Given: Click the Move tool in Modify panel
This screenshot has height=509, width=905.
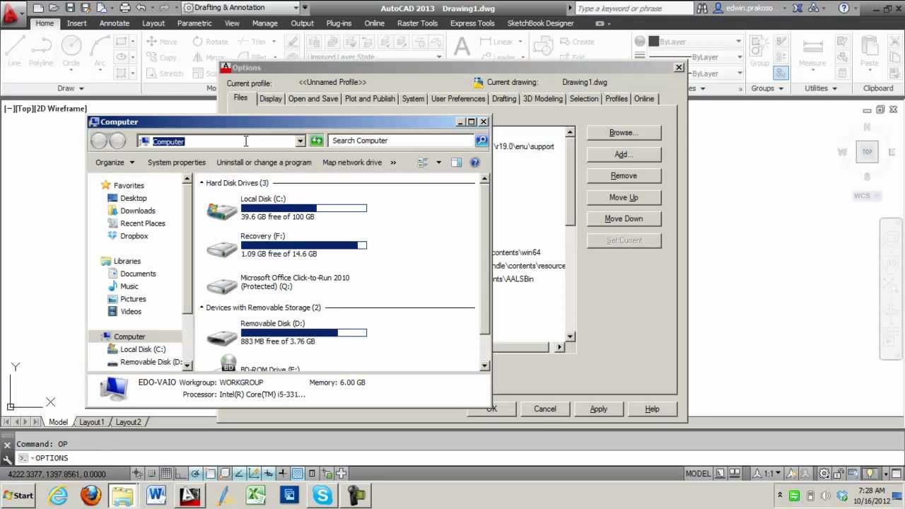Looking at the screenshot, I should point(162,42).
